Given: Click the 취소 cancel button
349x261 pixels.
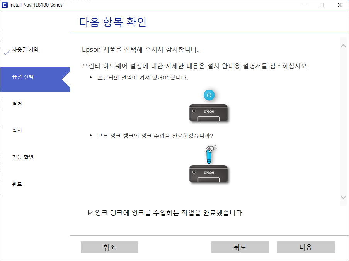Looking at the screenshot, I should [x=109, y=247].
